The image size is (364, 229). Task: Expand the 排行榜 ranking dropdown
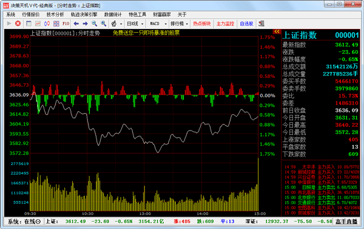click(179, 24)
